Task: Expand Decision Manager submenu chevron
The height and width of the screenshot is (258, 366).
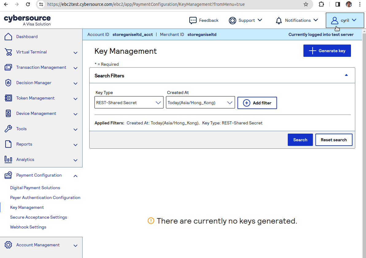Action: 75,84
